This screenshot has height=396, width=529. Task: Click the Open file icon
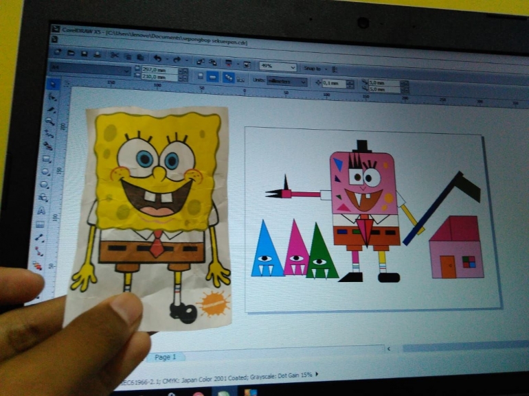71,53
